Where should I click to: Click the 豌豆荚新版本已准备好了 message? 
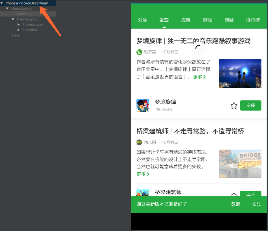162,204
